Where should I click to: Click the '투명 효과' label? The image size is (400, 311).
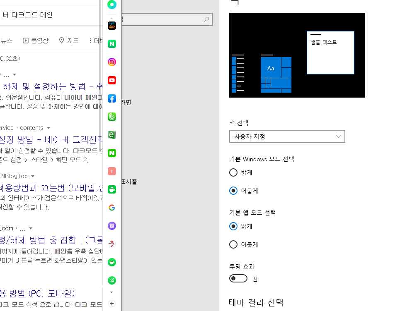pyautogui.click(x=242, y=266)
